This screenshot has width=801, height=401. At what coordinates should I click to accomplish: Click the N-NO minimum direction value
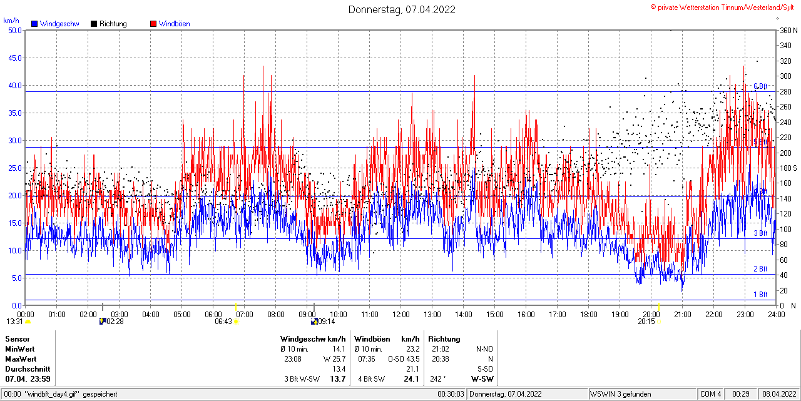(x=485, y=349)
